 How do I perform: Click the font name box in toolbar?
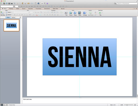[x=7, y=6]
